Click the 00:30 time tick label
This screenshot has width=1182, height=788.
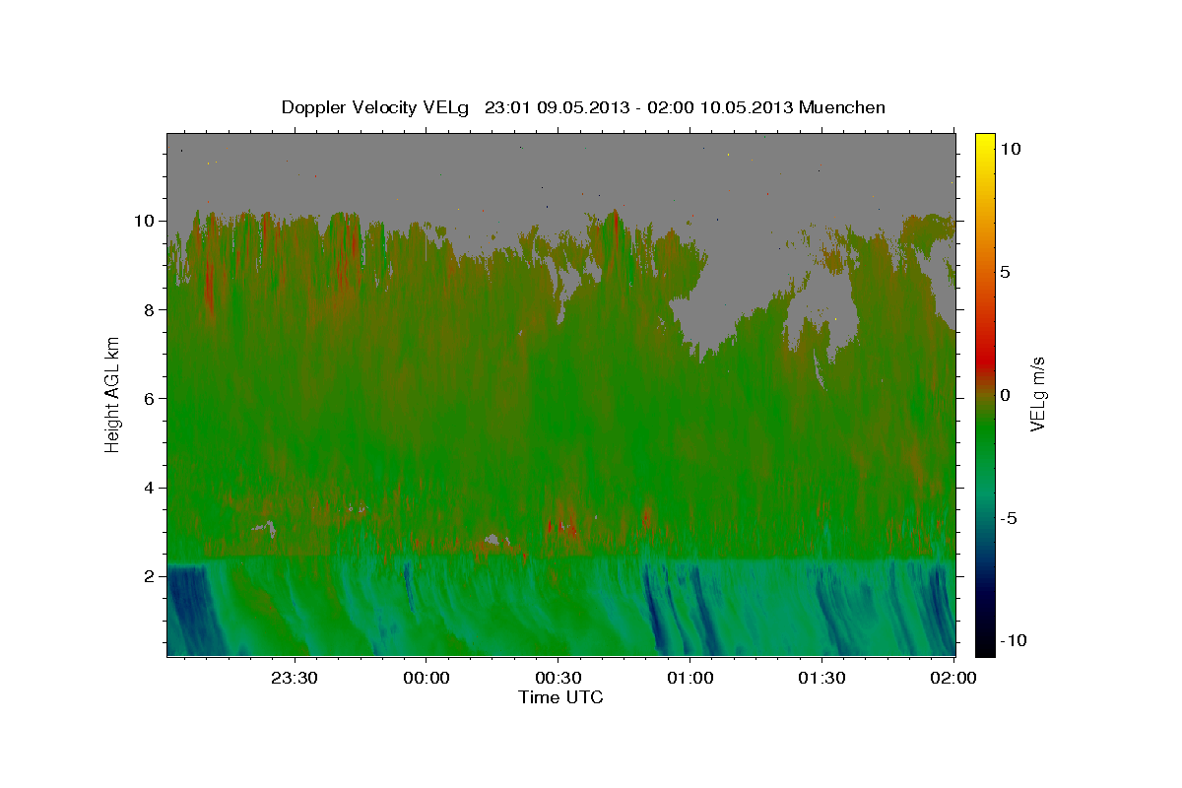(558, 678)
